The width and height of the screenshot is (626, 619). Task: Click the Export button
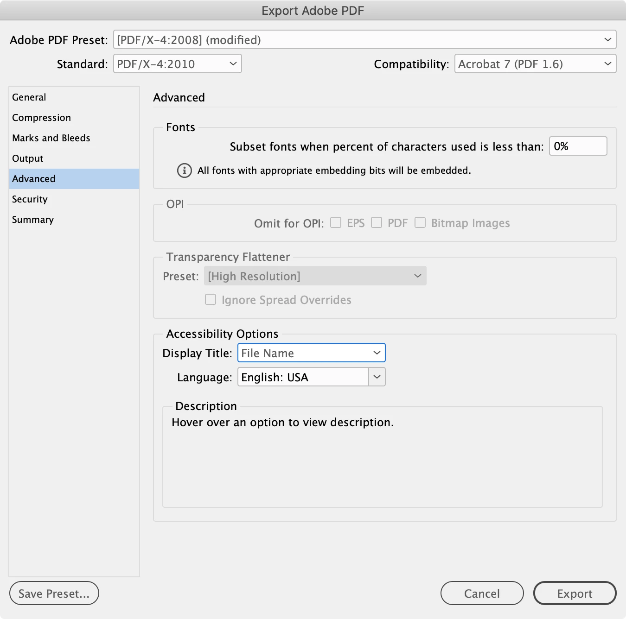(x=575, y=594)
